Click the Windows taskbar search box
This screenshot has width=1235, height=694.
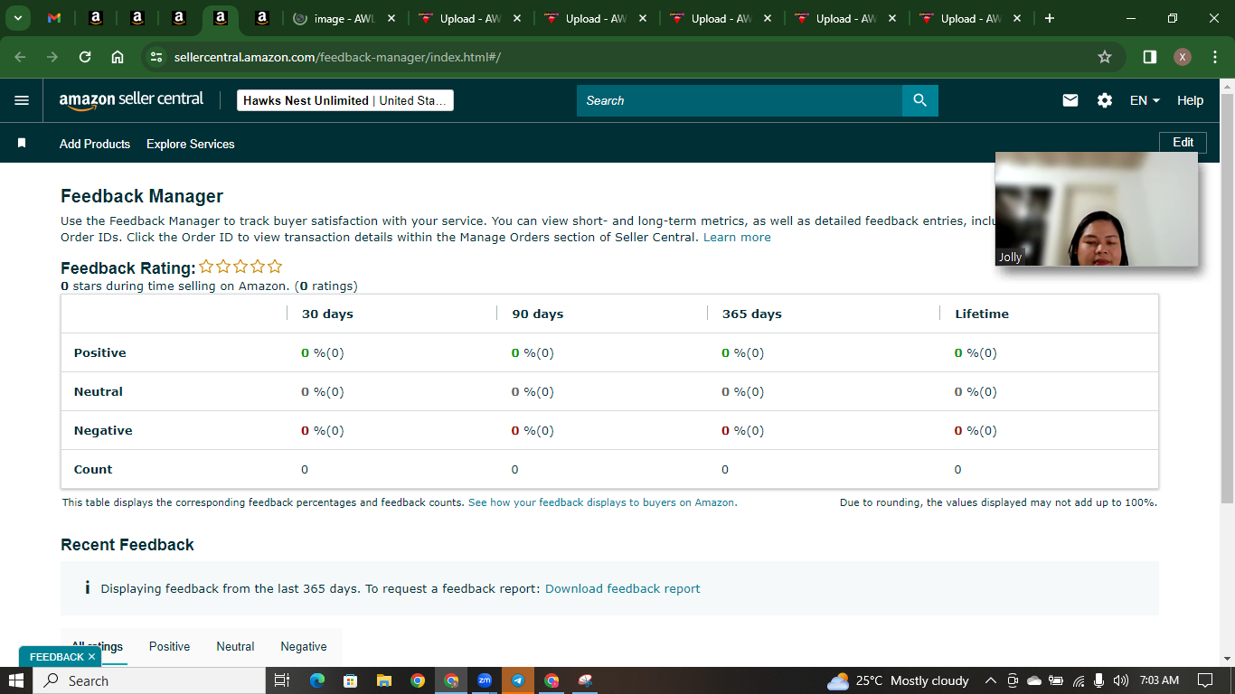pyautogui.click(x=149, y=680)
